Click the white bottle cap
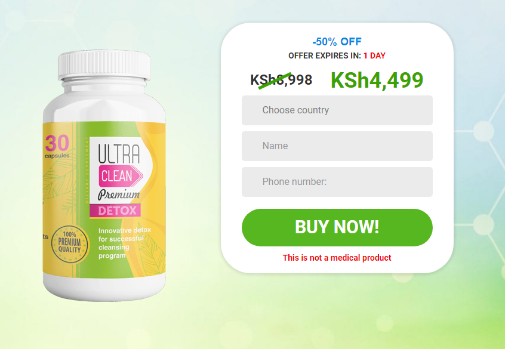The image size is (505, 349). click(x=104, y=65)
